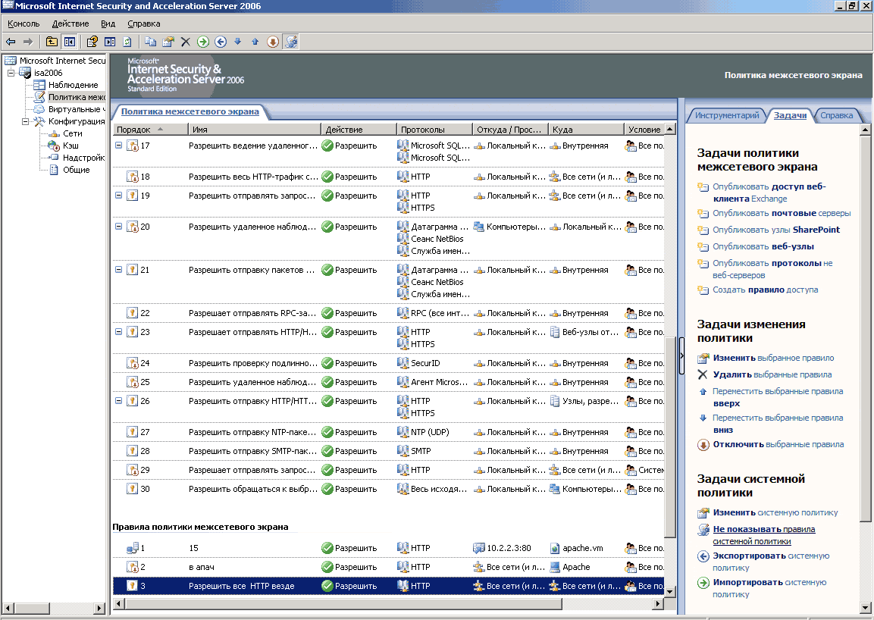Screen dimensions: 874x620
Task: Click Создать правило доступа link
Action: (x=766, y=290)
